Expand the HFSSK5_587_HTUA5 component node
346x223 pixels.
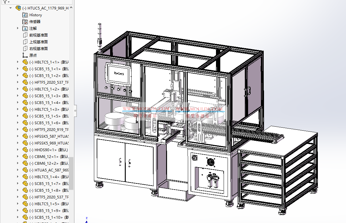(x=18, y=136)
